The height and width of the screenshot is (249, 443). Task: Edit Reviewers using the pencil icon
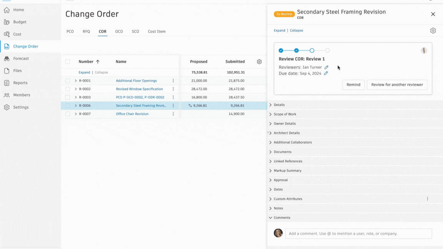click(x=326, y=67)
